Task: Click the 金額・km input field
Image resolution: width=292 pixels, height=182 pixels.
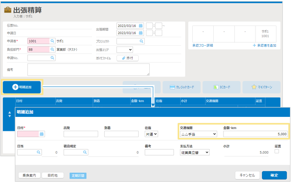Action: pos(255,134)
